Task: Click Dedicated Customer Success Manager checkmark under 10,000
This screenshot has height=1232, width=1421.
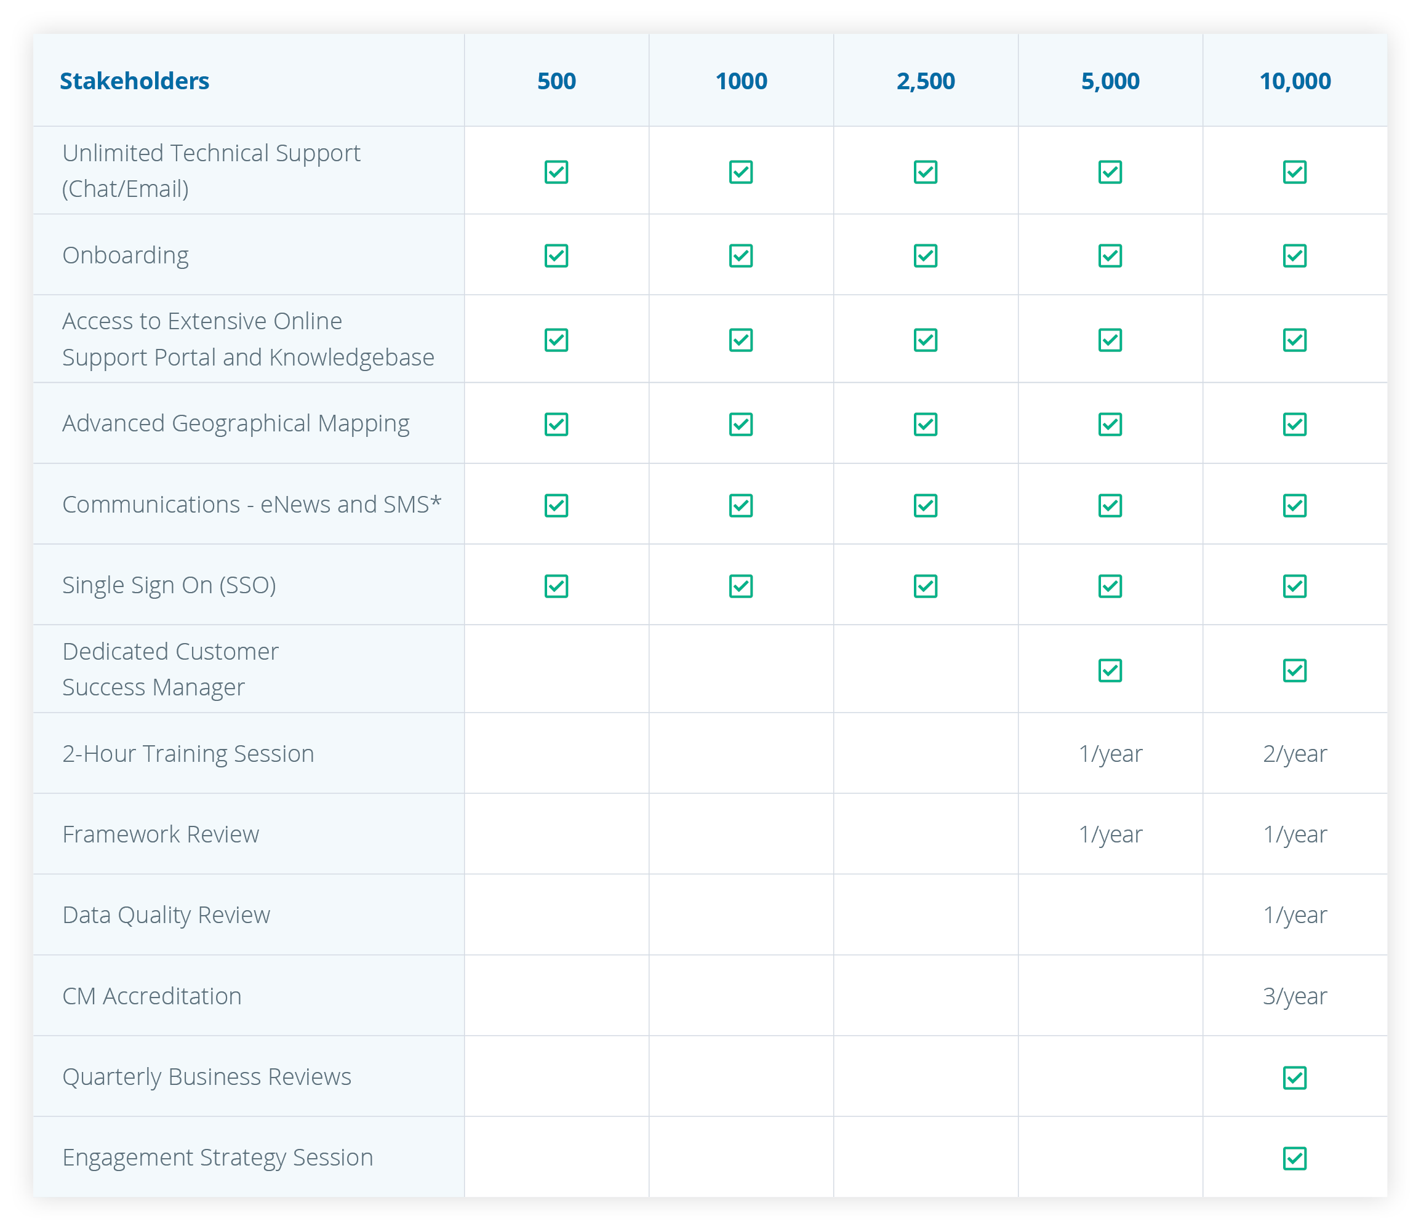Action: (1294, 670)
